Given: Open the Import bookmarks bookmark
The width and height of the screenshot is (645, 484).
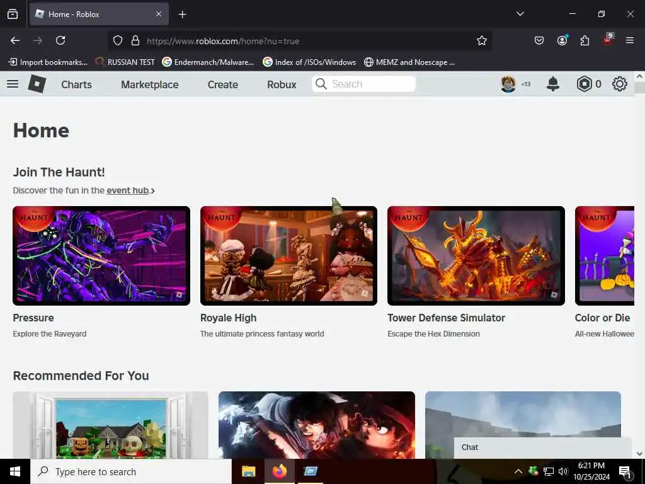Looking at the screenshot, I should (48, 62).
